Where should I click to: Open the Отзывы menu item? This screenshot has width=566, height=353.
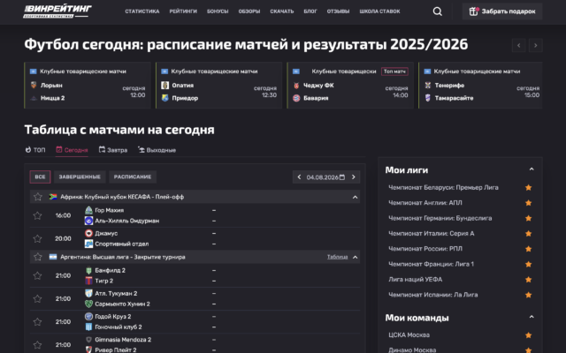coord(338,11)
